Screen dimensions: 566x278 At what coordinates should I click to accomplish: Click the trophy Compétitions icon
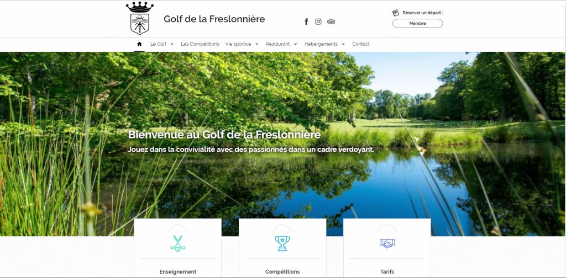[x=282, y=243]
